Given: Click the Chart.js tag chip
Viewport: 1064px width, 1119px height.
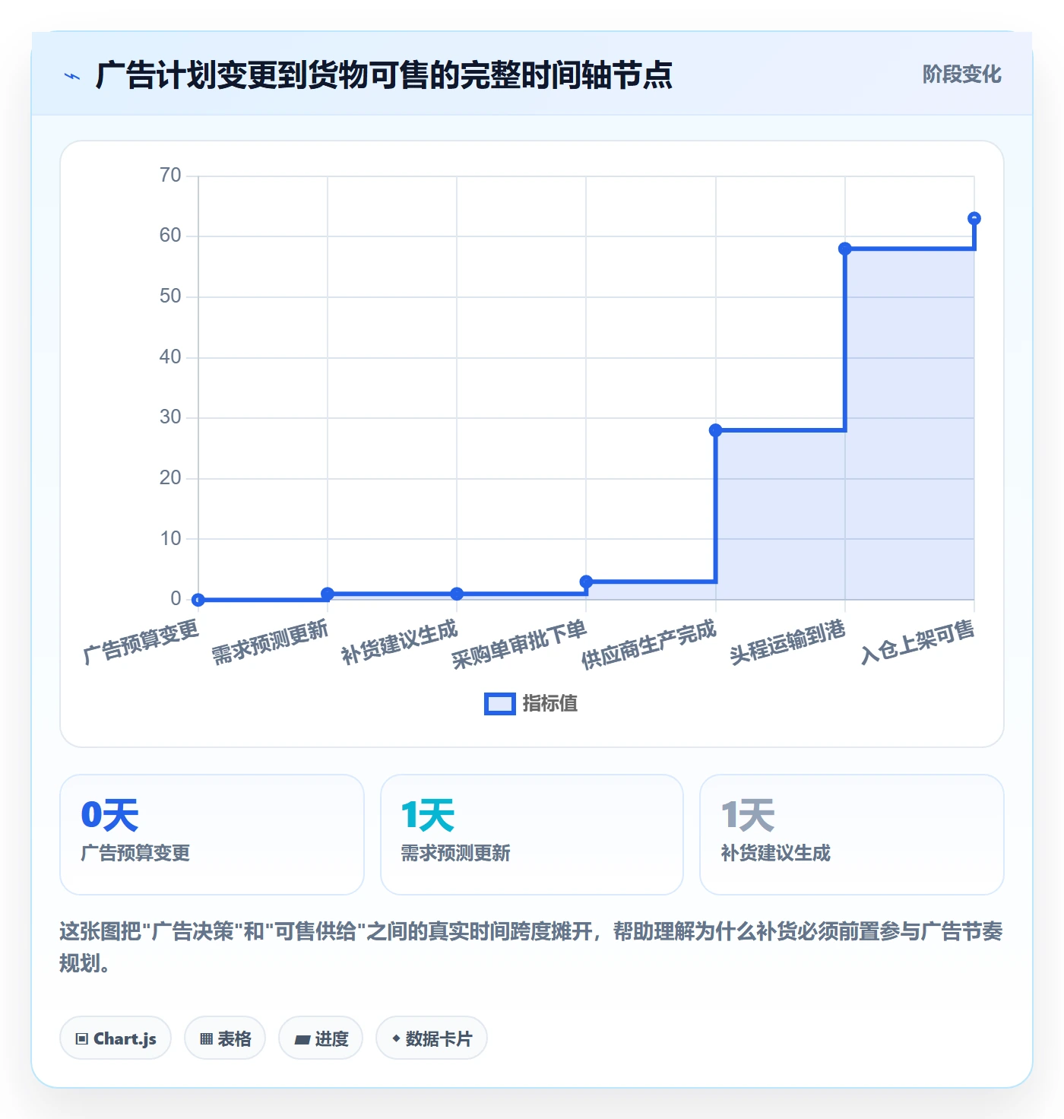Looking at the screenshot, I should [x=116, y=1038].
